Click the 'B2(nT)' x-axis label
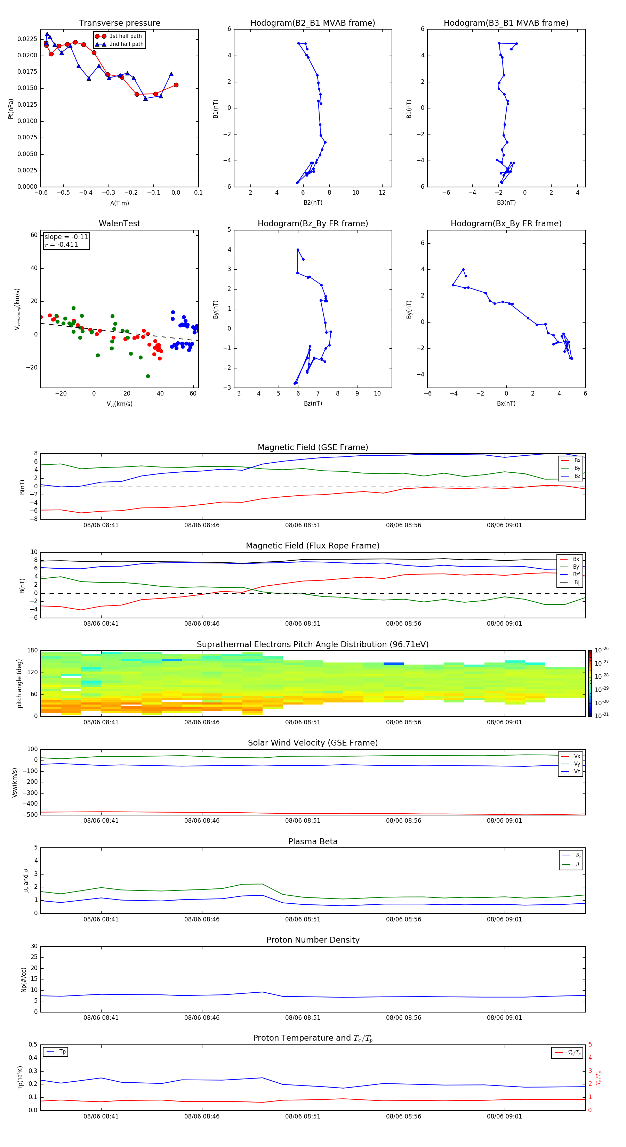This screenshot has width=626, height=1147. pyautogui.click(x=313, y=203)
